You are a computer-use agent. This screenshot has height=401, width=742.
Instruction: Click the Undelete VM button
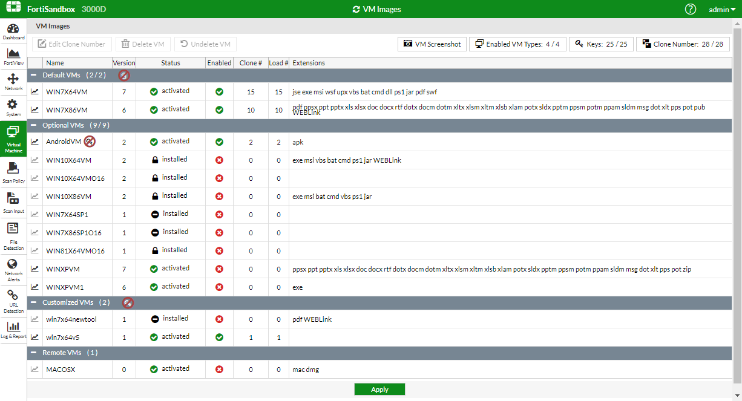[205, 44]
